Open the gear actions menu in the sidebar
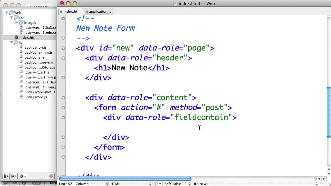The height and width of the screenshot is (186, 331). point(23,176)
